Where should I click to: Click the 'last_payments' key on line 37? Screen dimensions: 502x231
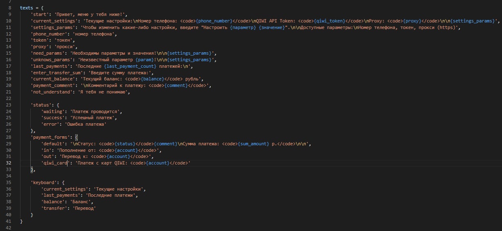[61, 196]
